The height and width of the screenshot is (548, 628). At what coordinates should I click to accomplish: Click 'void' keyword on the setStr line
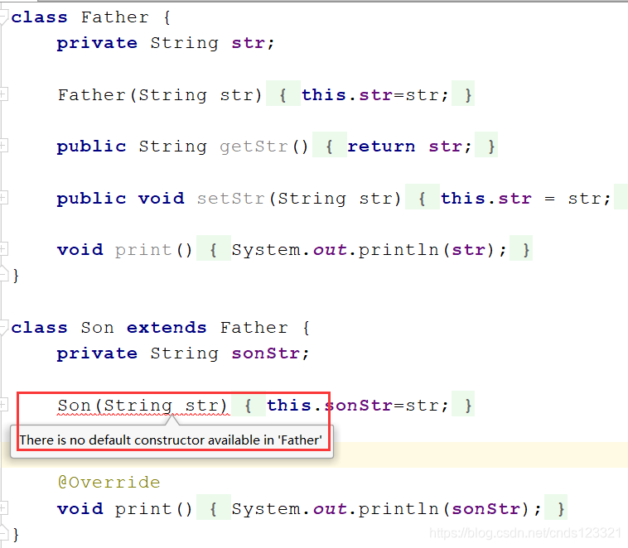click(x=161, y=198)
